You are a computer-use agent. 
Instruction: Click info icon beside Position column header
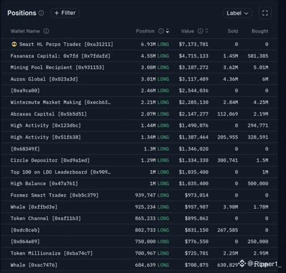[161, 31]
